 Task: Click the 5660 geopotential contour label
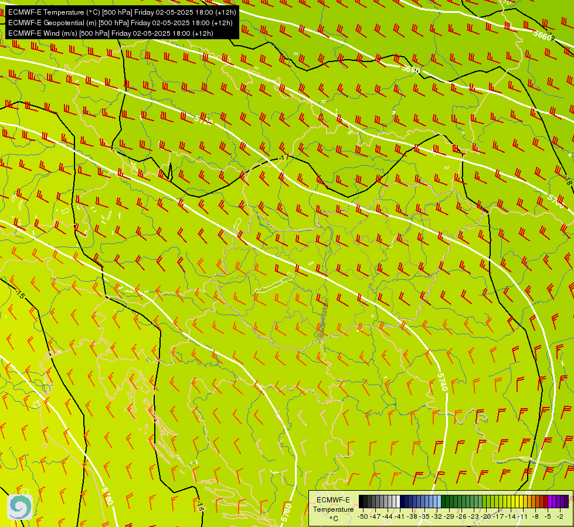pyautogui.click(x=542, y=36)
